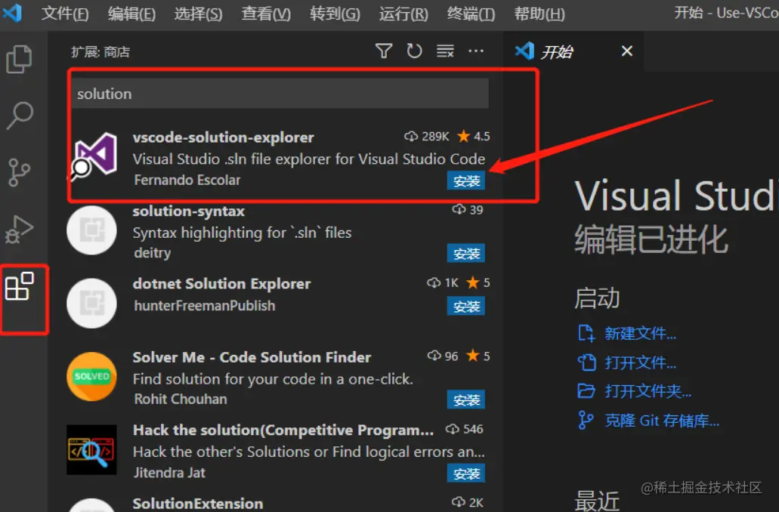Click publisher name deitry

152,253
